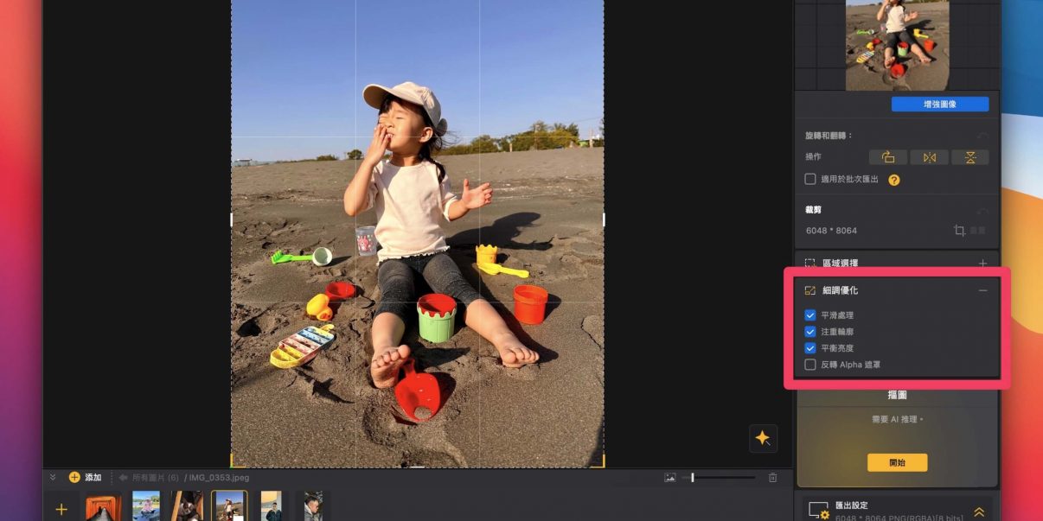Enable 適用於批次匯出 checkbox
Screen dimensions: 1043x521
pyautogui.click(x=810, y=179)
